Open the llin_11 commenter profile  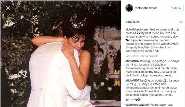129,100
